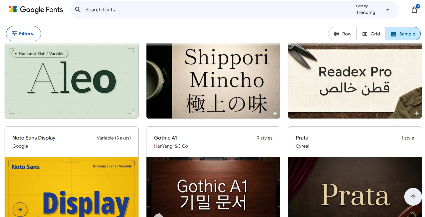Switch to Row view
This screenshot has width=425, height=217.
point(343,34)
